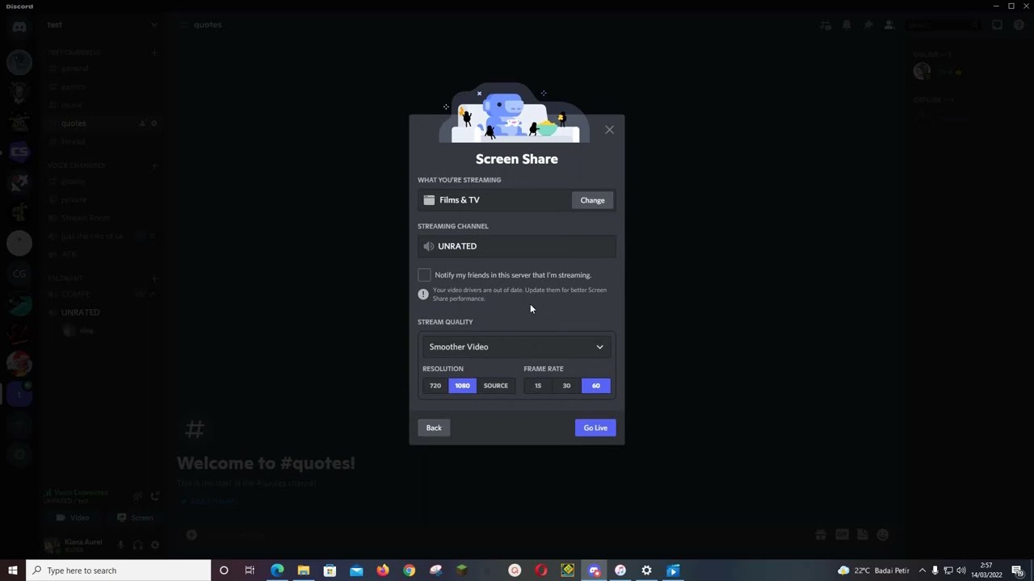Switch to the general channel
The image size is (1034, 581).
click(74, 68)
